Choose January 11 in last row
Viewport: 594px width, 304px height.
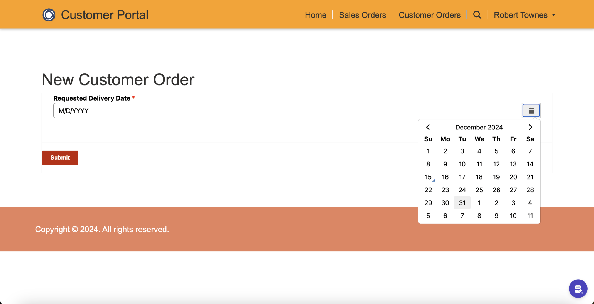530,216
